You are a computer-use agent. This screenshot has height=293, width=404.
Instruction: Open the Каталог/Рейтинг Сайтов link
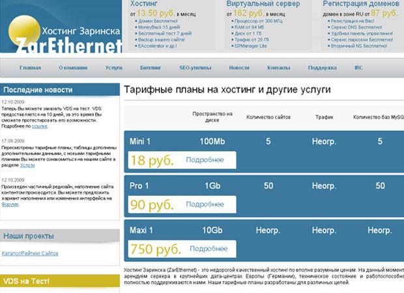pyautogui.click(x=30, y=253)
